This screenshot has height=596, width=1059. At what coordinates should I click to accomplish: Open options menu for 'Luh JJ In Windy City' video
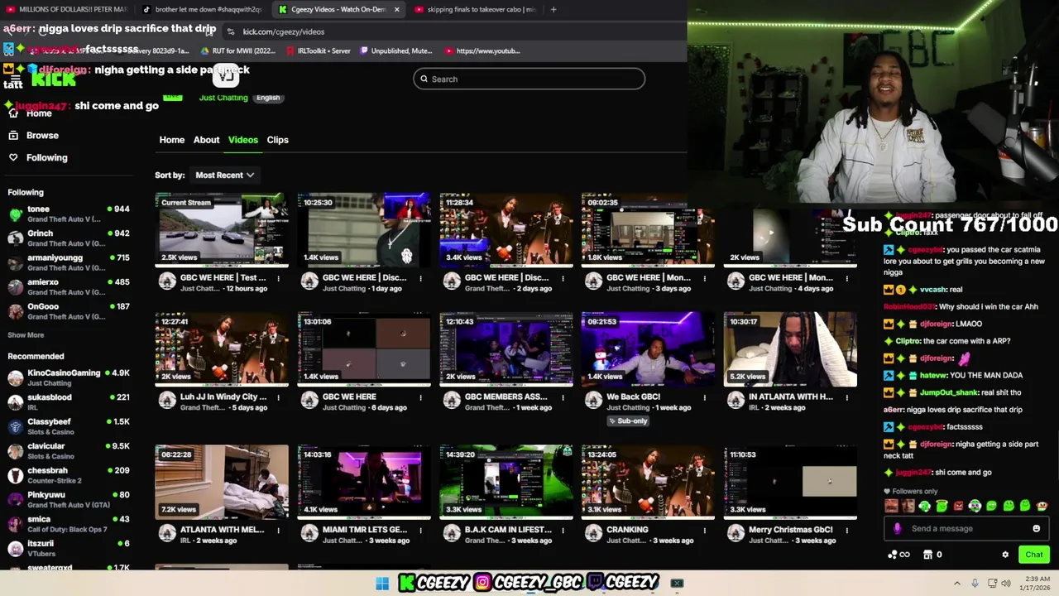pyautogui.click(x=278, y=397)
